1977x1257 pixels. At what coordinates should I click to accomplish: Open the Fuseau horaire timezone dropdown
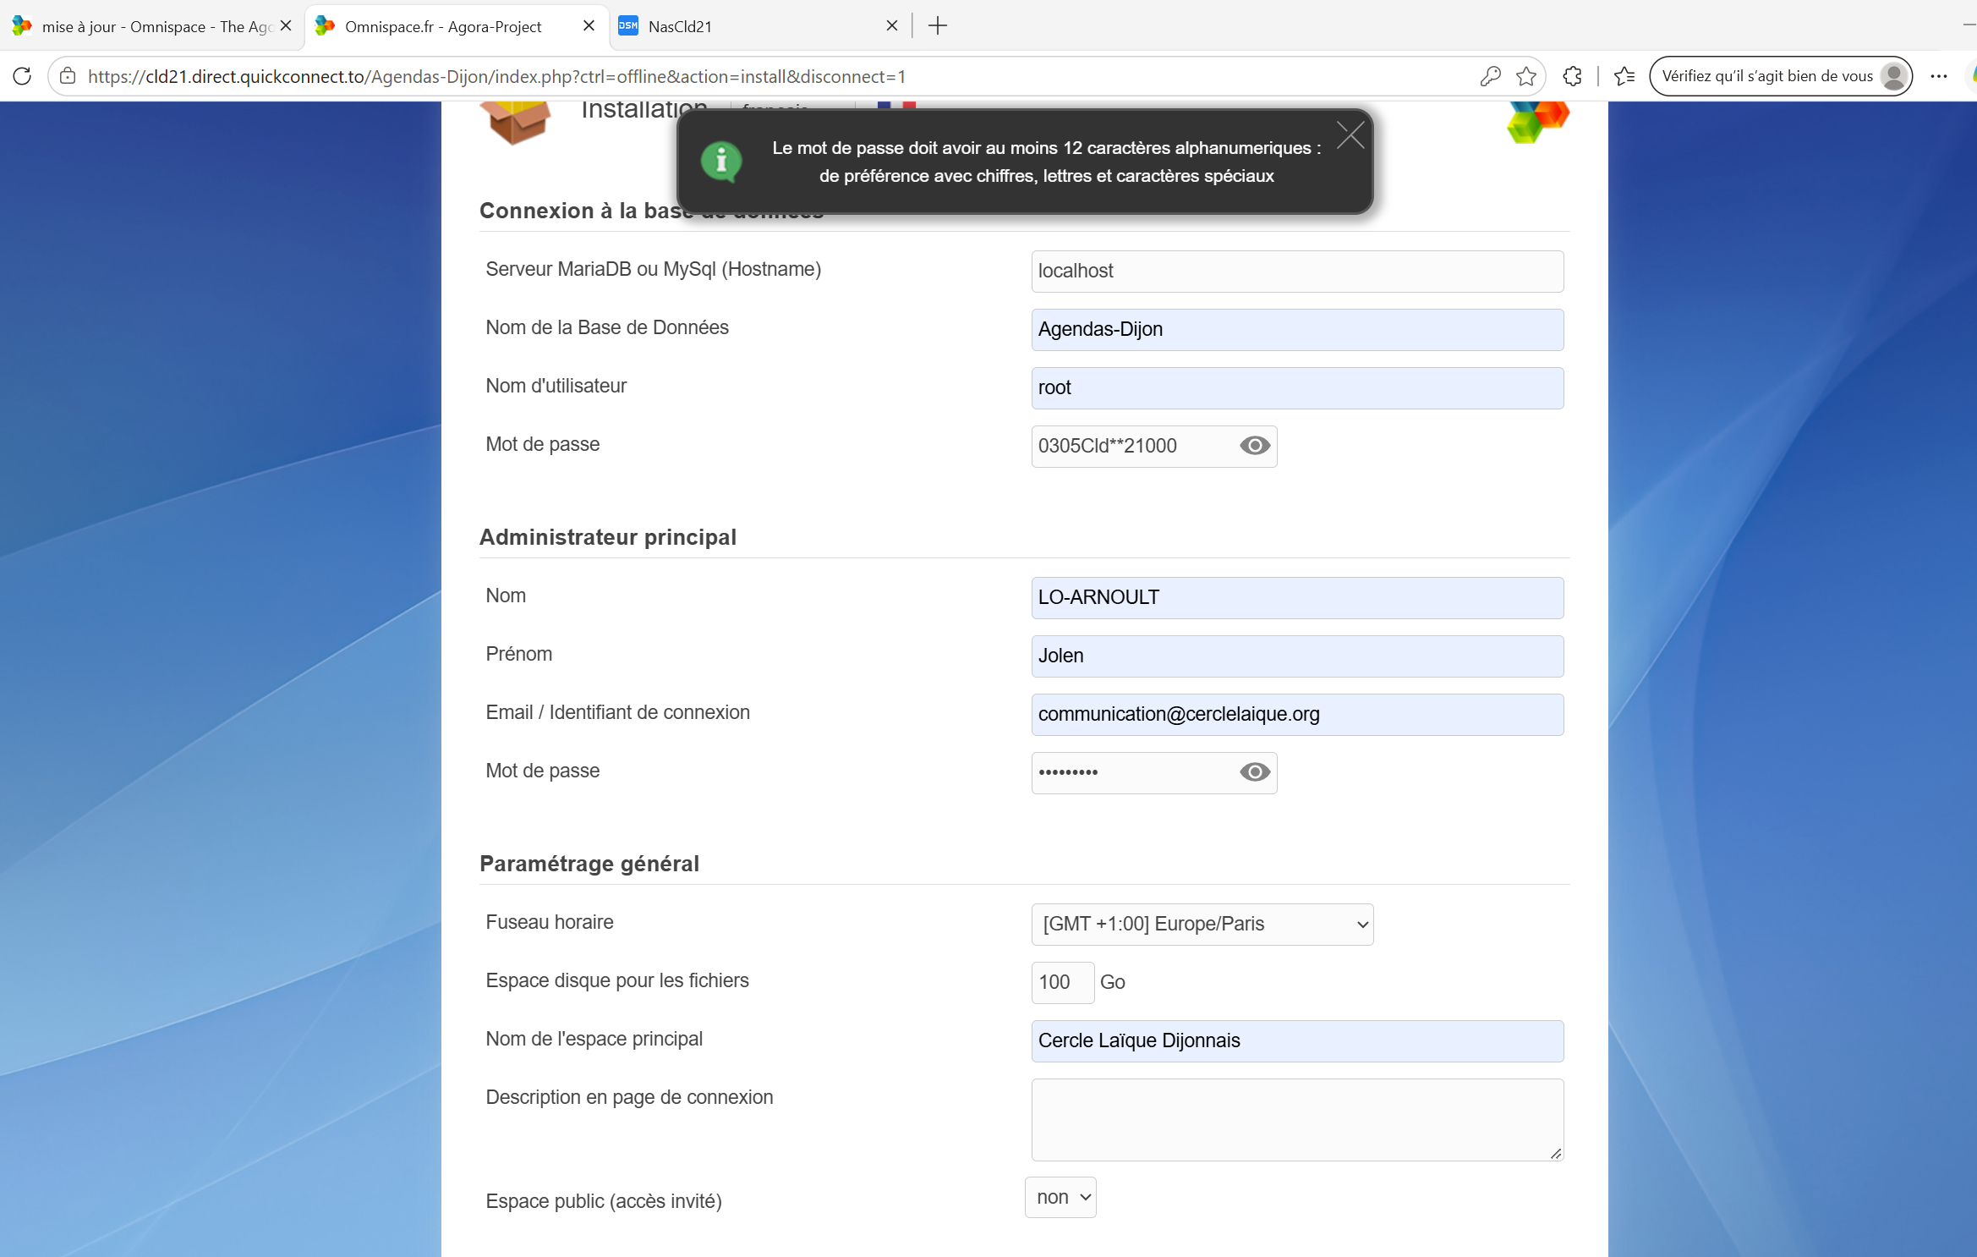1202,925
